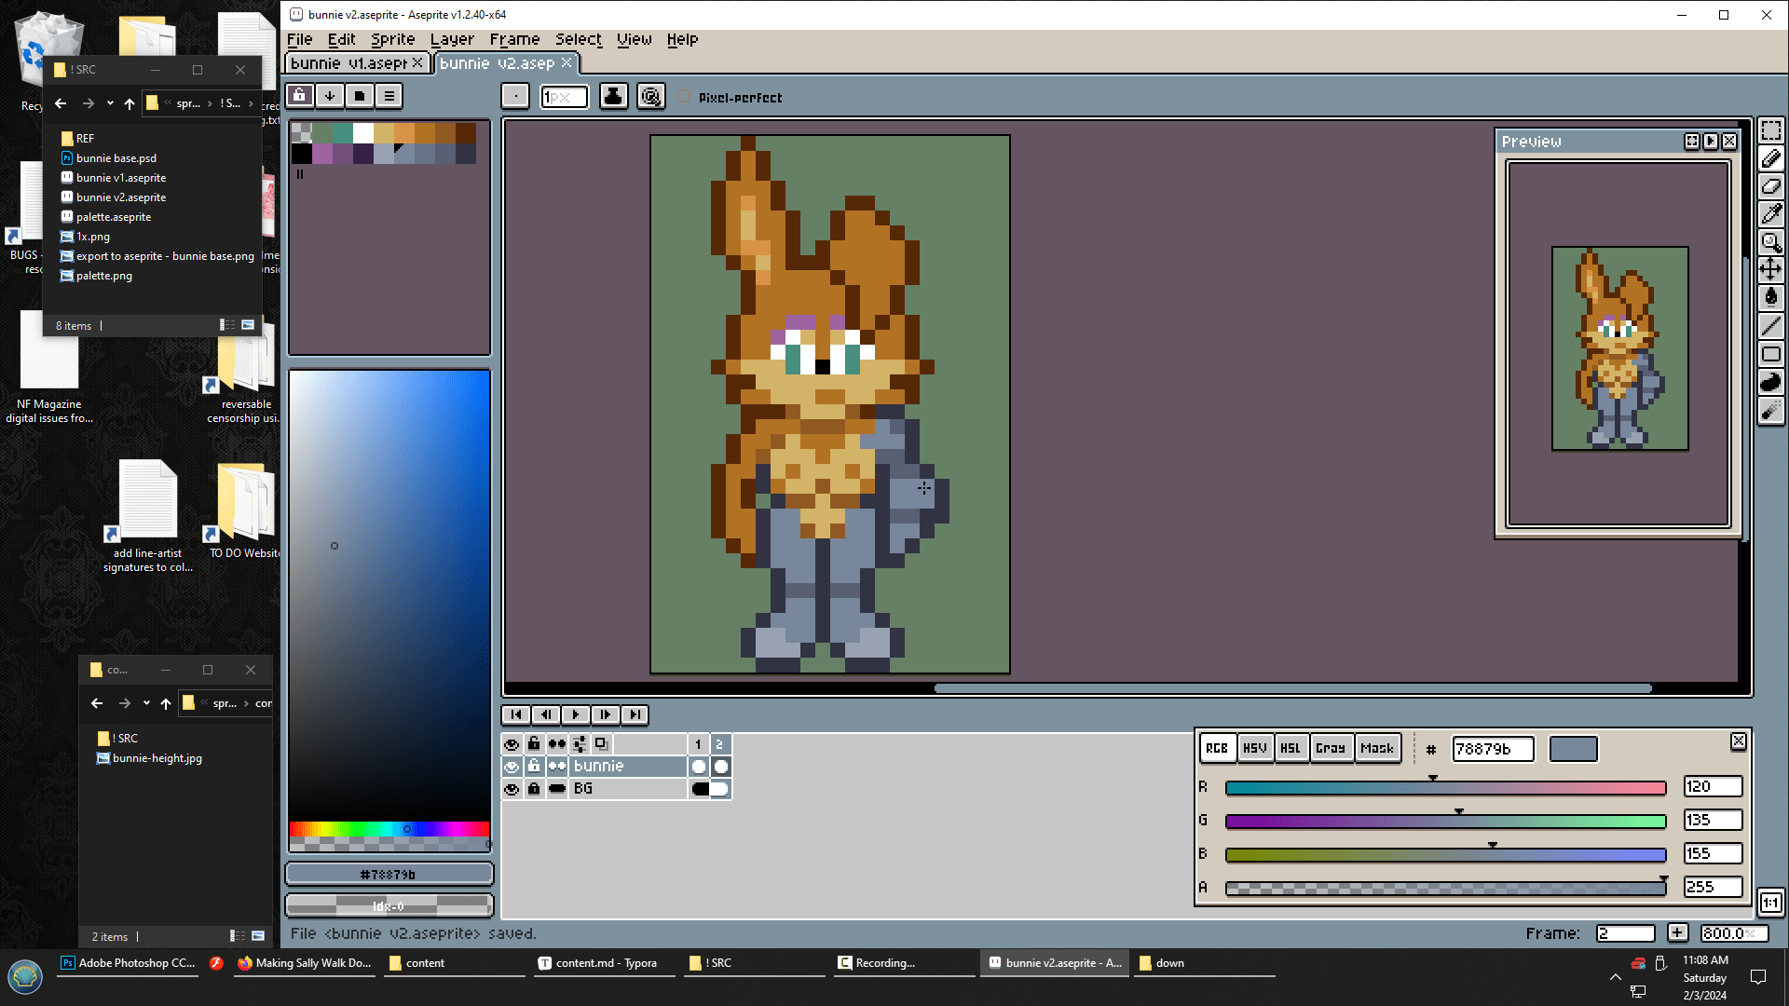Enable the Pixel-perfect checkbox
This screenshot has width=1789, height=1006.
coord(685,97)
